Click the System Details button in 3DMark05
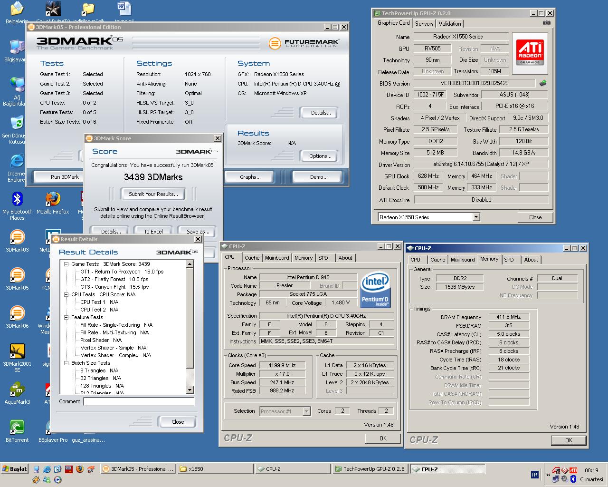 click(321, 113)
